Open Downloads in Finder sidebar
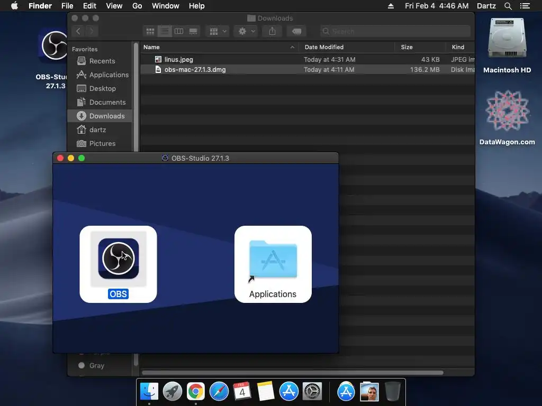The height and width of the screenshot is (406, 542). [x=100, y=116]
